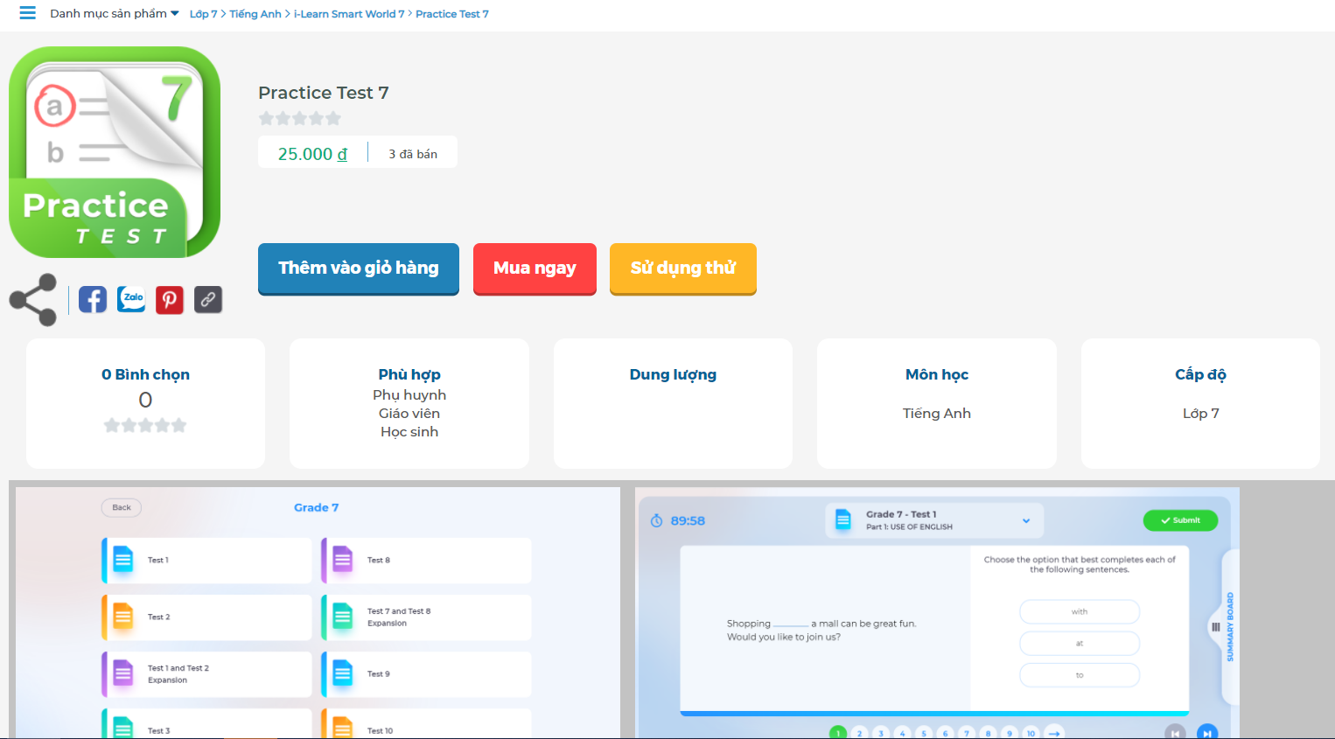Screen dimensions: 1335x739
Task: Click Practice Test 7 breadcrumb item
Action: (452, 14)
